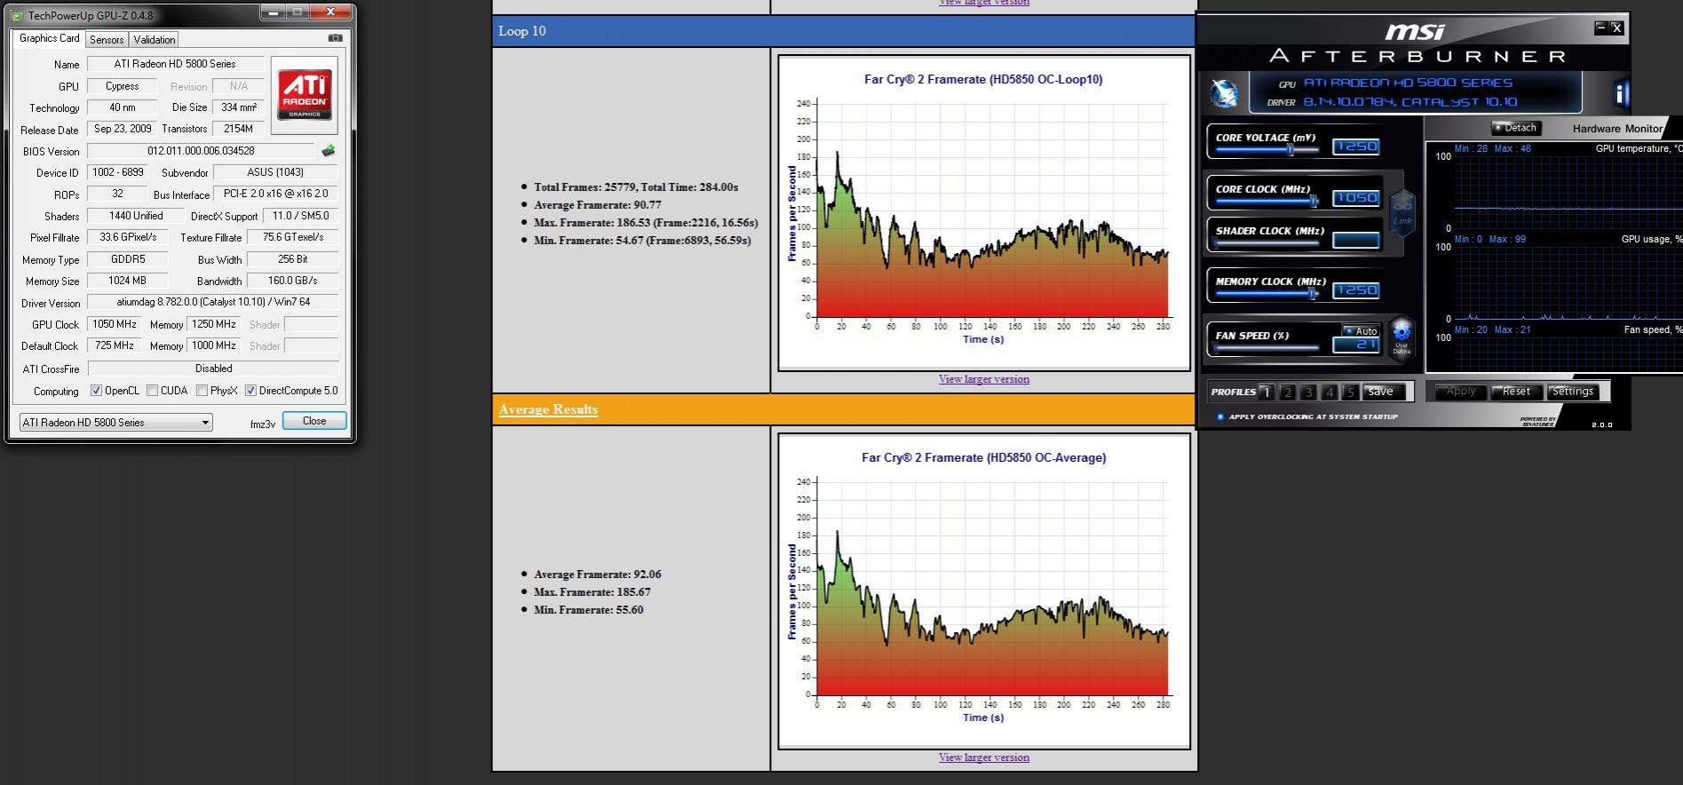Viewport: 1683px width, 785px height.
Task: Click the HD5850 OC-Loop10 framerate chart
Action: point(984,213)
